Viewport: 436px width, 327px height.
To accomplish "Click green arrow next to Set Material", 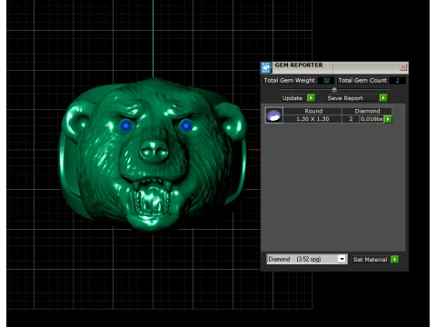I will [x=394, y=259].
